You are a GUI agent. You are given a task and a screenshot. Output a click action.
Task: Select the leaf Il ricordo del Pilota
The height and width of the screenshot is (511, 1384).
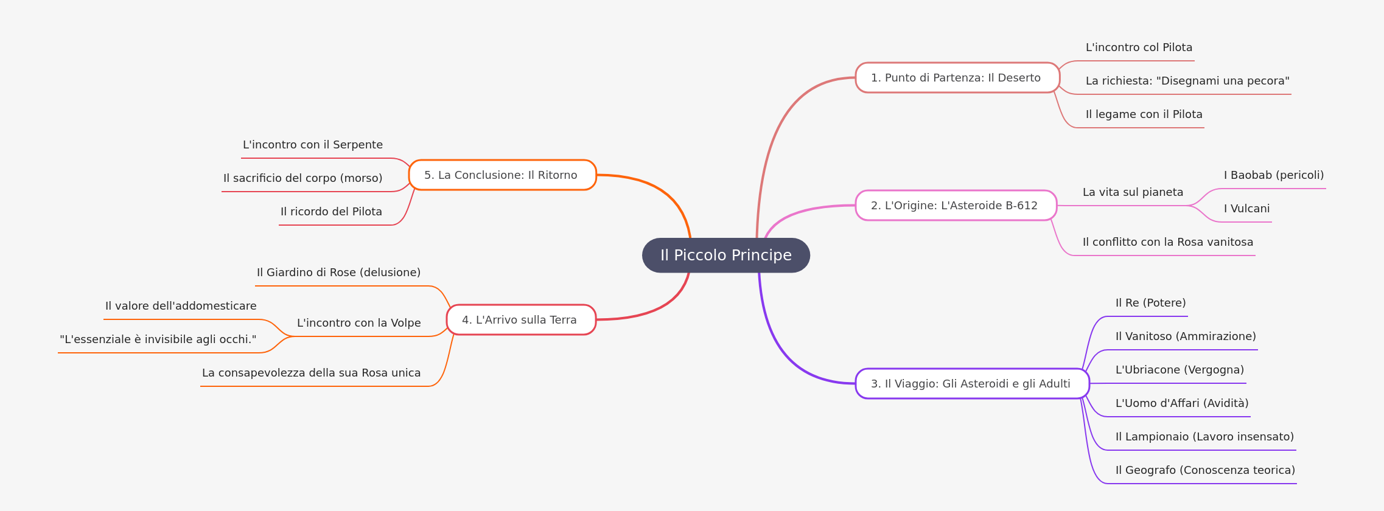click(x=331, y=212)
